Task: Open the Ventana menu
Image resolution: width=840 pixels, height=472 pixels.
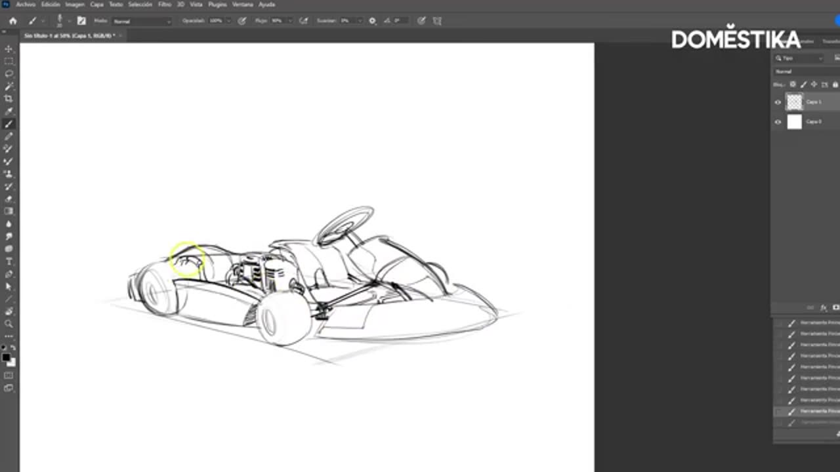Action: pos(243,5)
